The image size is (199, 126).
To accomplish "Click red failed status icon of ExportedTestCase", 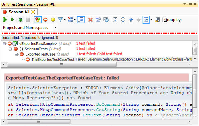I will coord(22,54).
